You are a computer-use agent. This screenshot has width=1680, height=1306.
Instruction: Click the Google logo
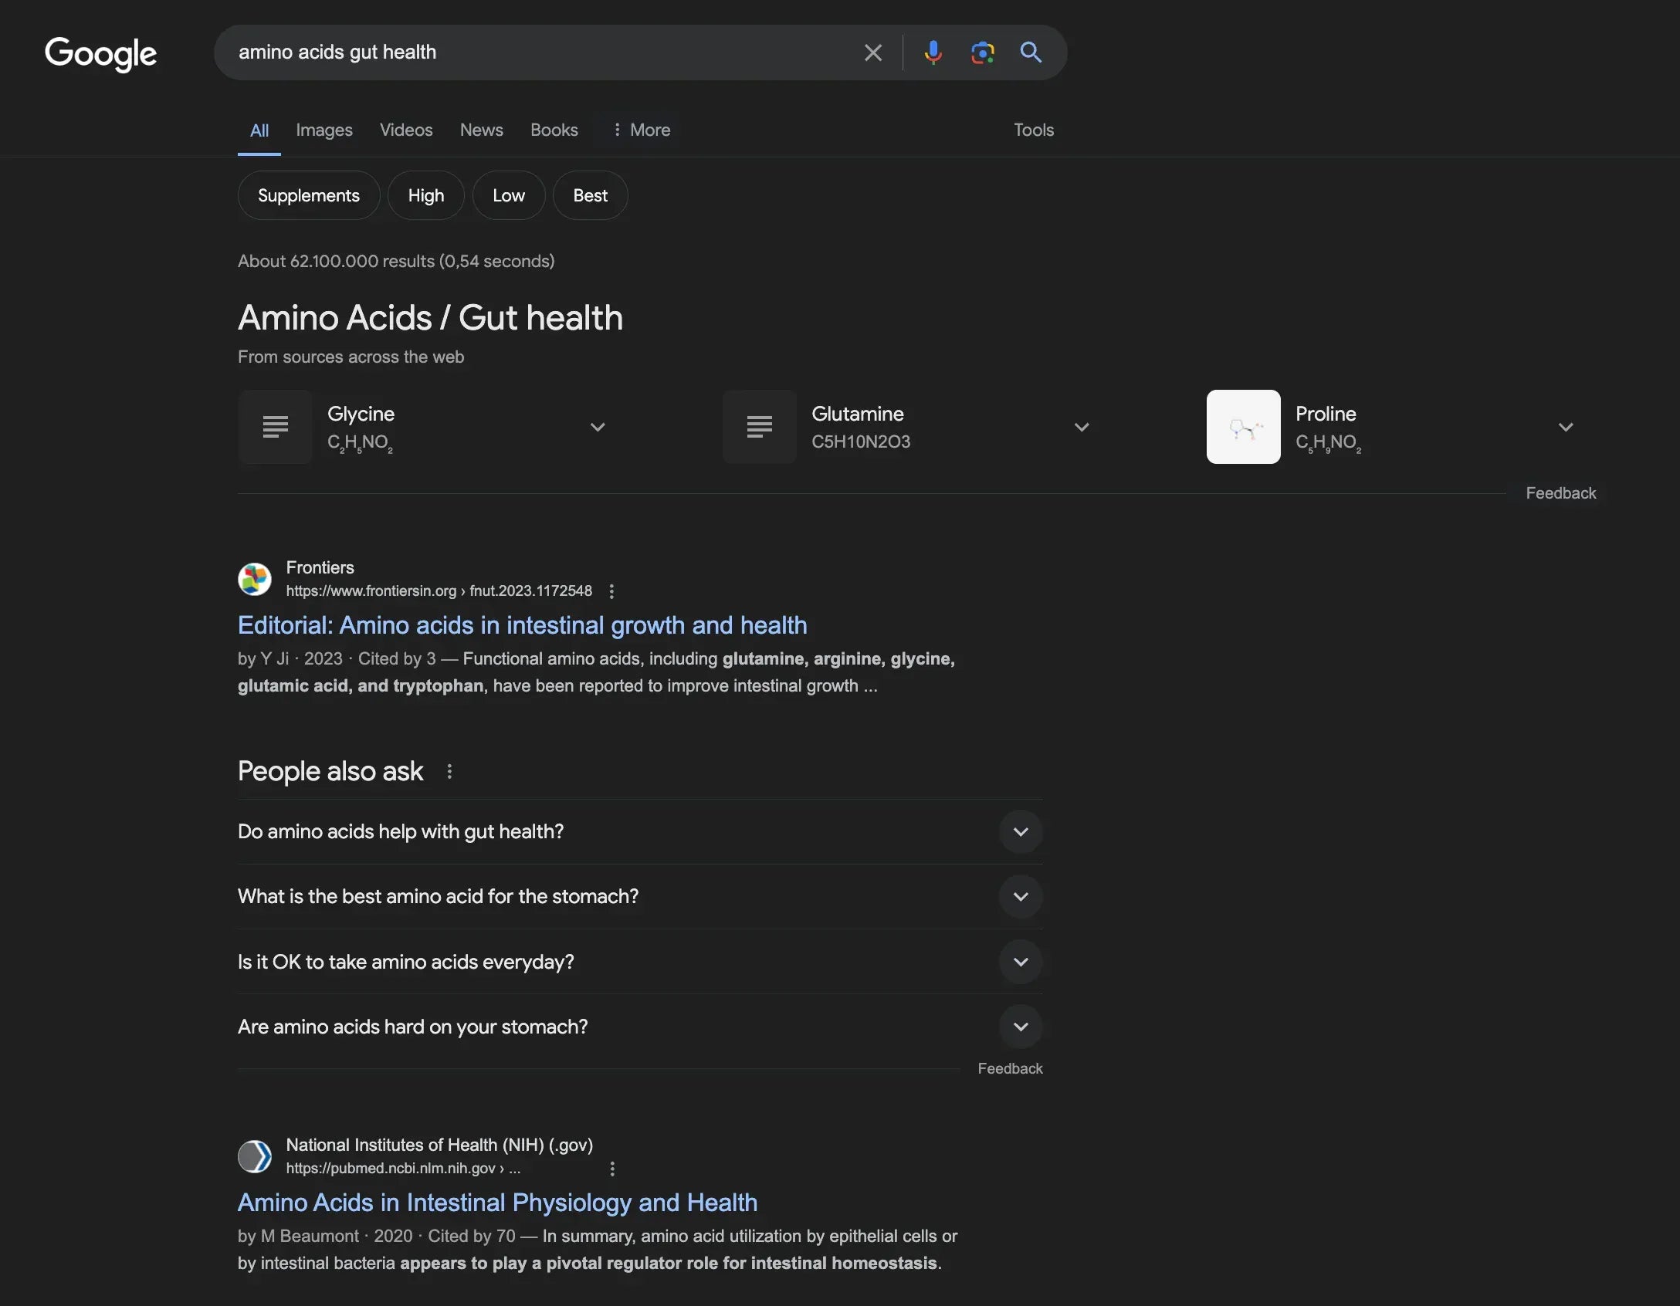point(100,53)
